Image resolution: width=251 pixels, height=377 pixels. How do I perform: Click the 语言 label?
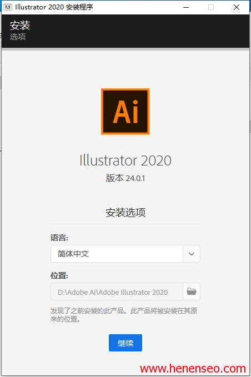[x=59, y=238]
